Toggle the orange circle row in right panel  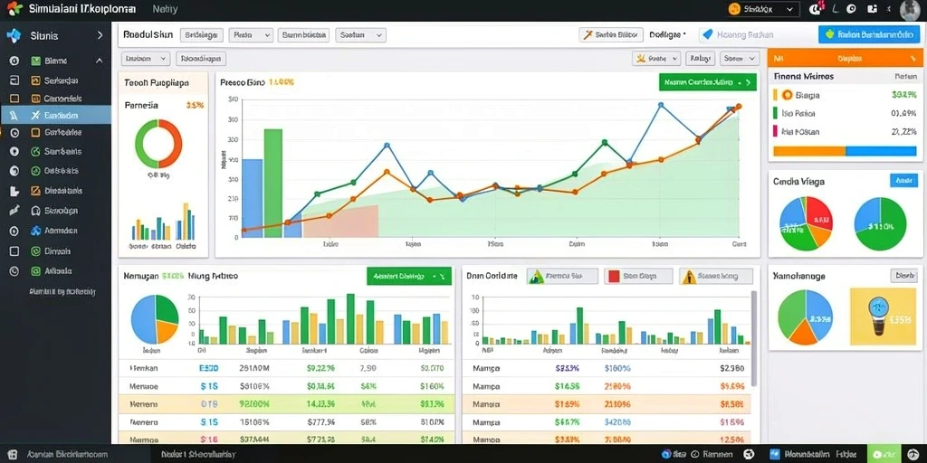pos(845,94)
